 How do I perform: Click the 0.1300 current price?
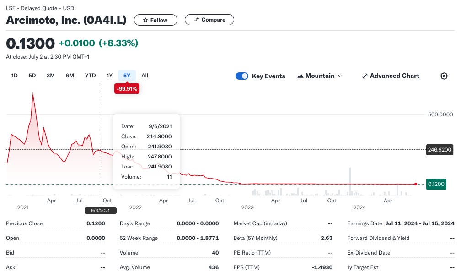click(30, 43)
